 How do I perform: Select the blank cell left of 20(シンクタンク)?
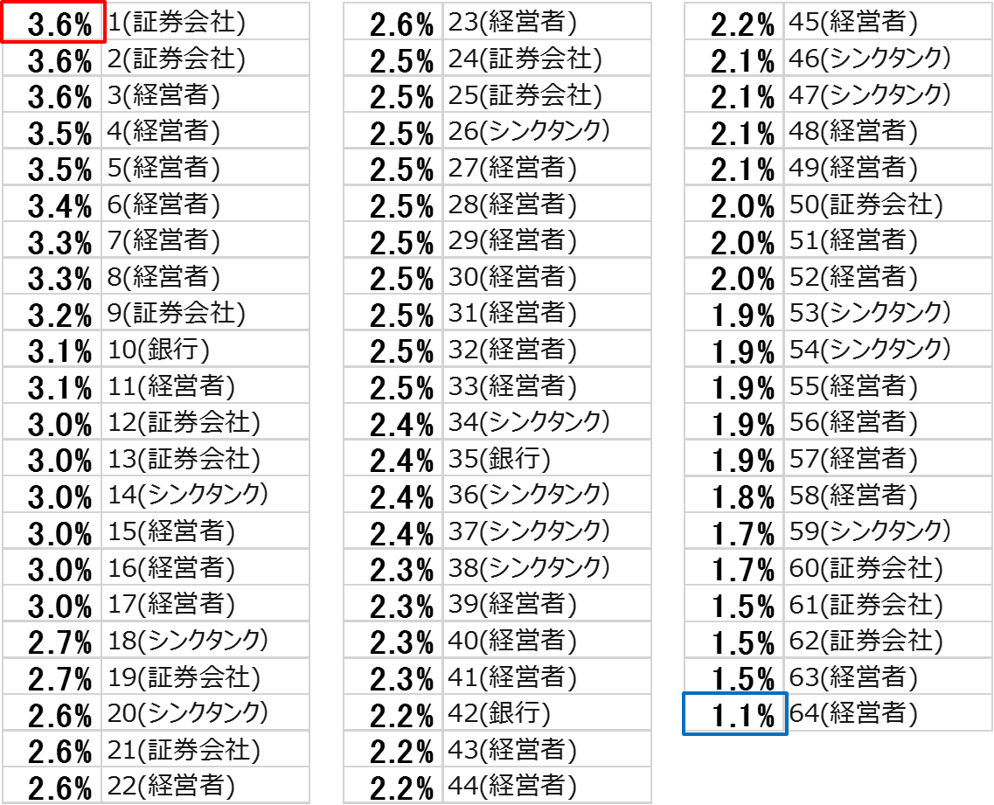tap(52, 712)
